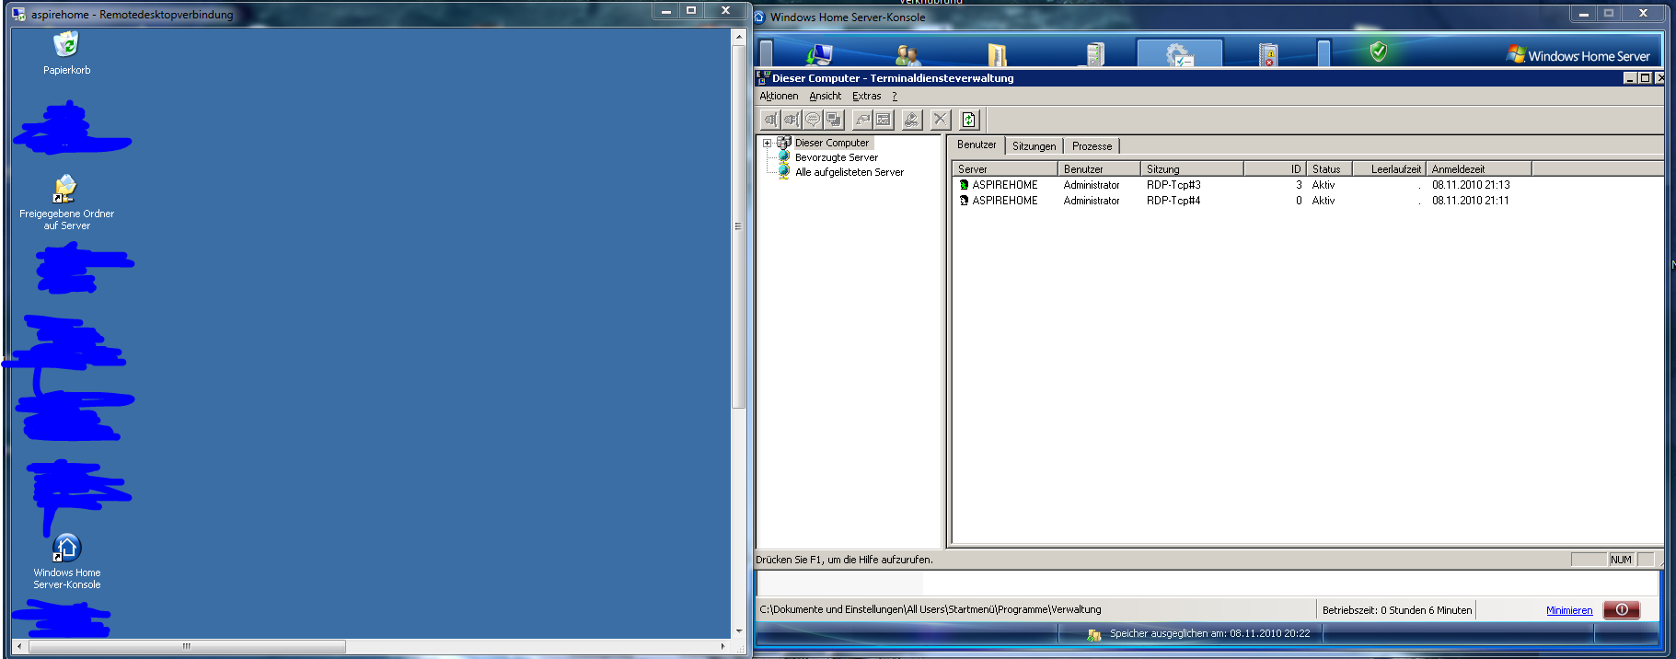
Task: Switch to the Sitzungen tab
Action: [1034, 146]
